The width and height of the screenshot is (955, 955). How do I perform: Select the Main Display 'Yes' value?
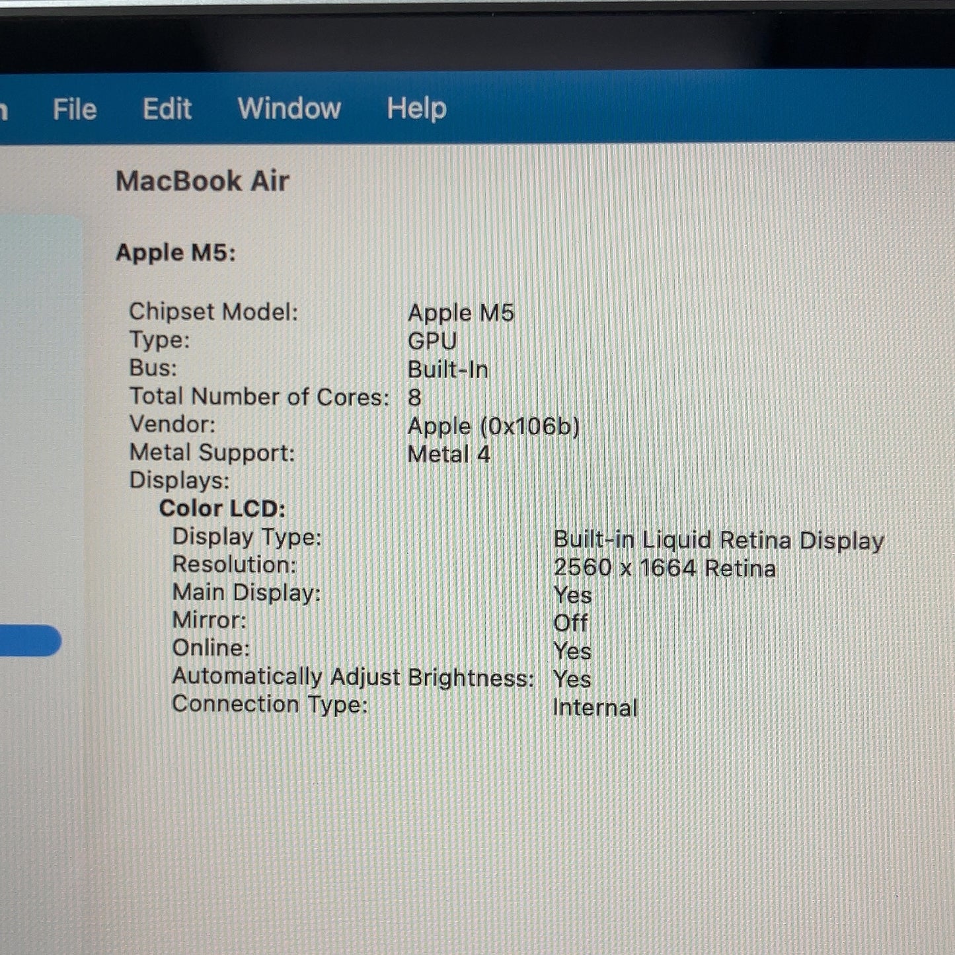tap(572, 595)
